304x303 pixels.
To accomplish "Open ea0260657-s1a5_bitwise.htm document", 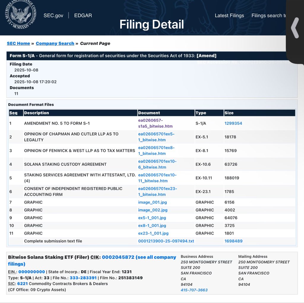I will click(x=155, y=123).
